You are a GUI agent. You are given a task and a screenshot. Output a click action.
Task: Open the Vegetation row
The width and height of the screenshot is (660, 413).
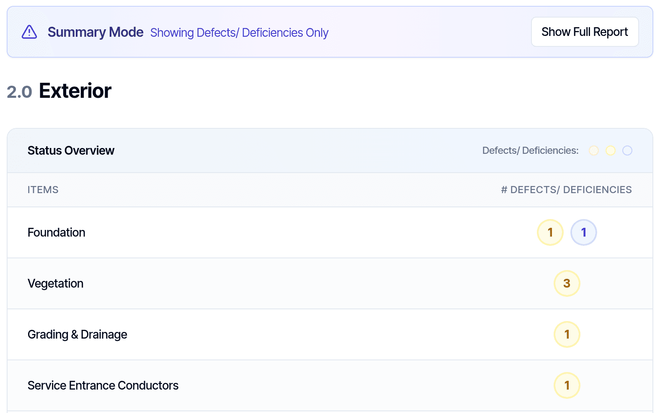coord(330,283)
